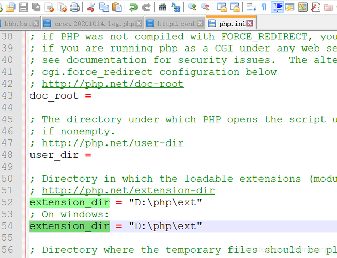Close the php.ini tab
Image resolution: width=337 pixels, height=258 pixels.
tap(250, 23)
